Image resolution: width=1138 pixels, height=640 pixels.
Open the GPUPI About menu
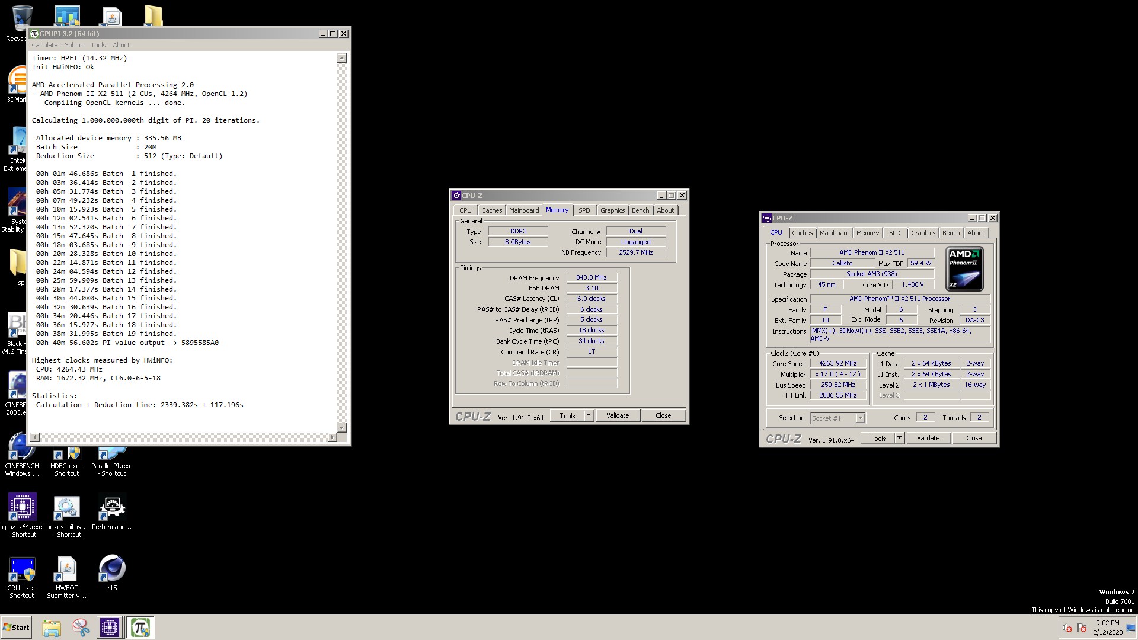tap(122, 45)
